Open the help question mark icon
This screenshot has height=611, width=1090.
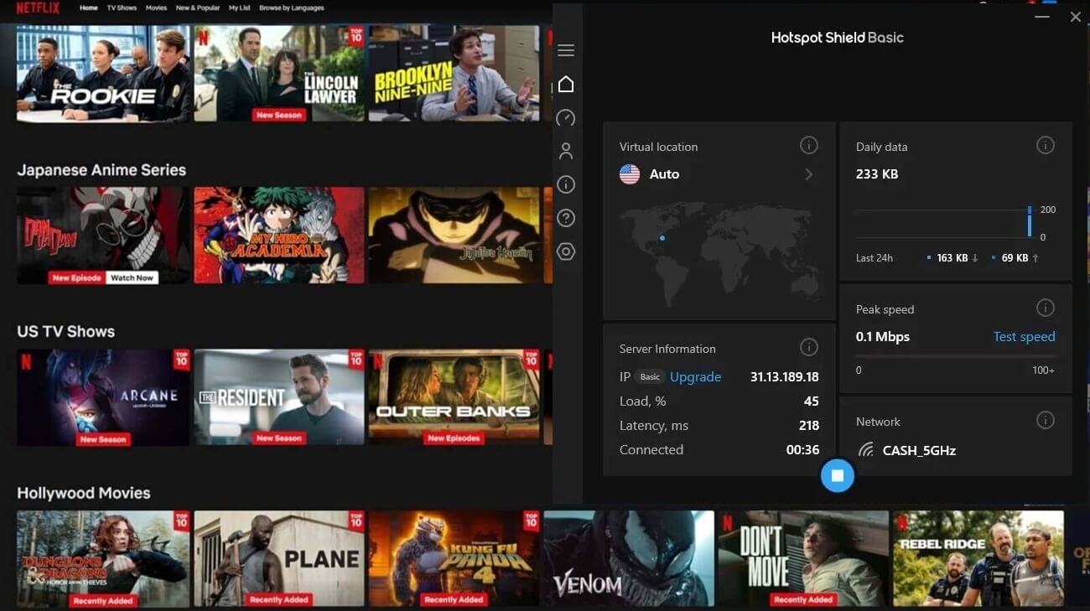tap(566, 218)
